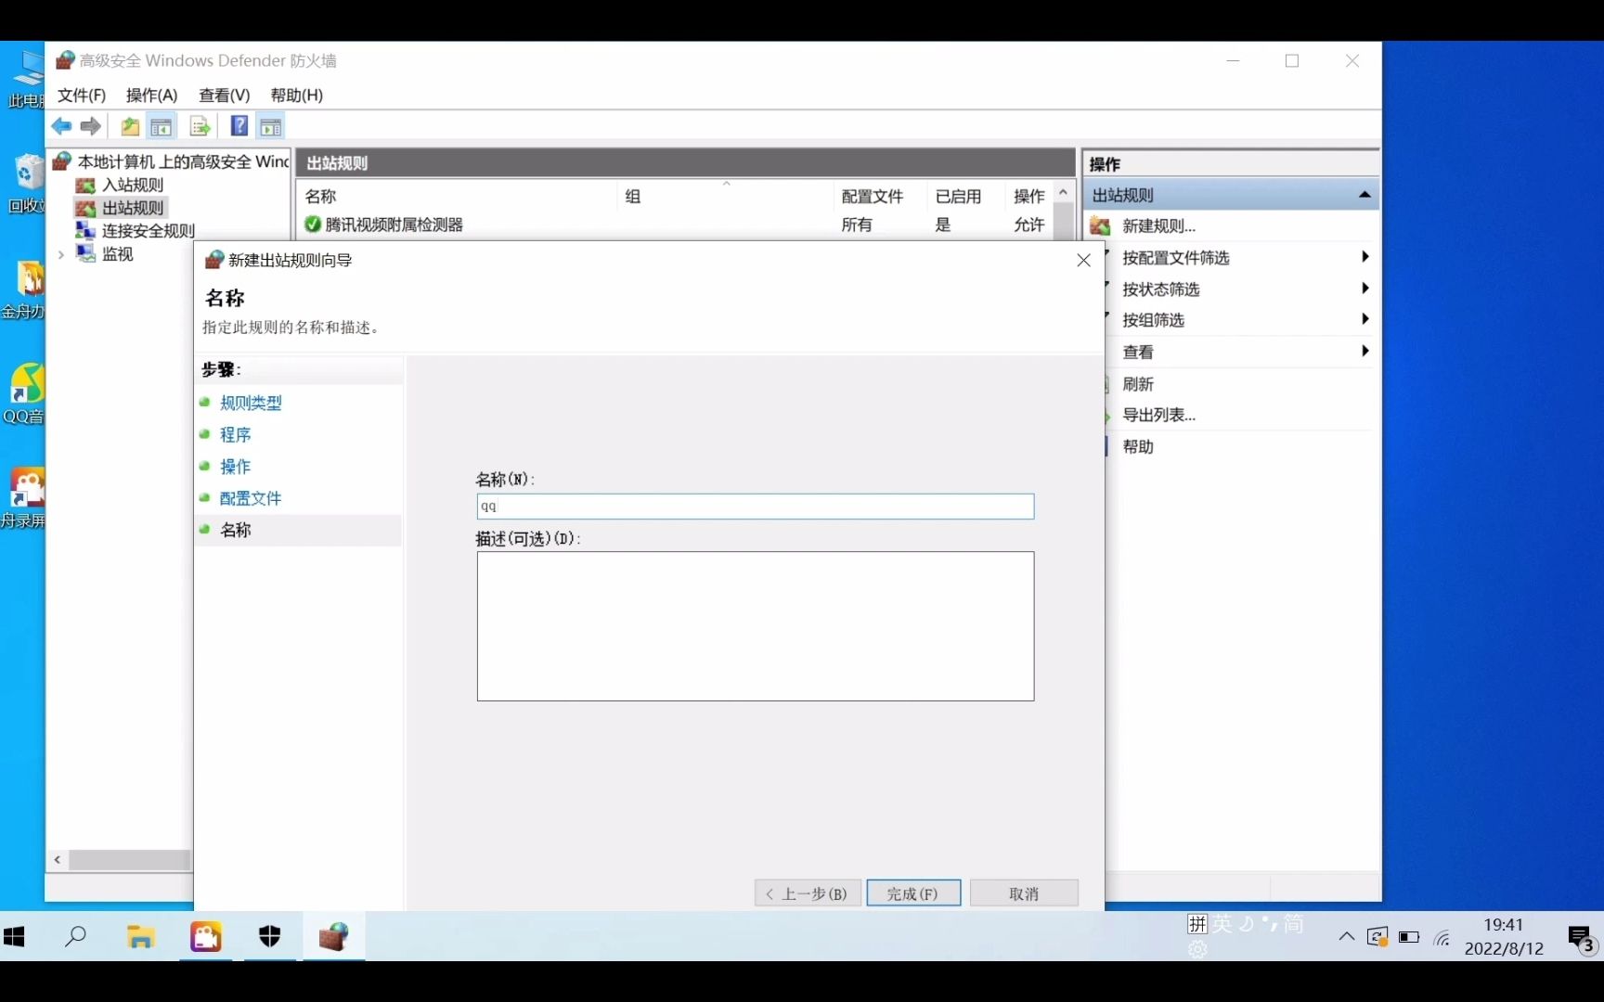
Task: Open the 文件(F) menu
Action: click(x=82, y=95)
